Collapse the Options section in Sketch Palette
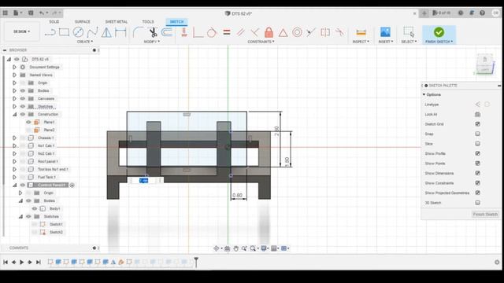 (424, 94)
